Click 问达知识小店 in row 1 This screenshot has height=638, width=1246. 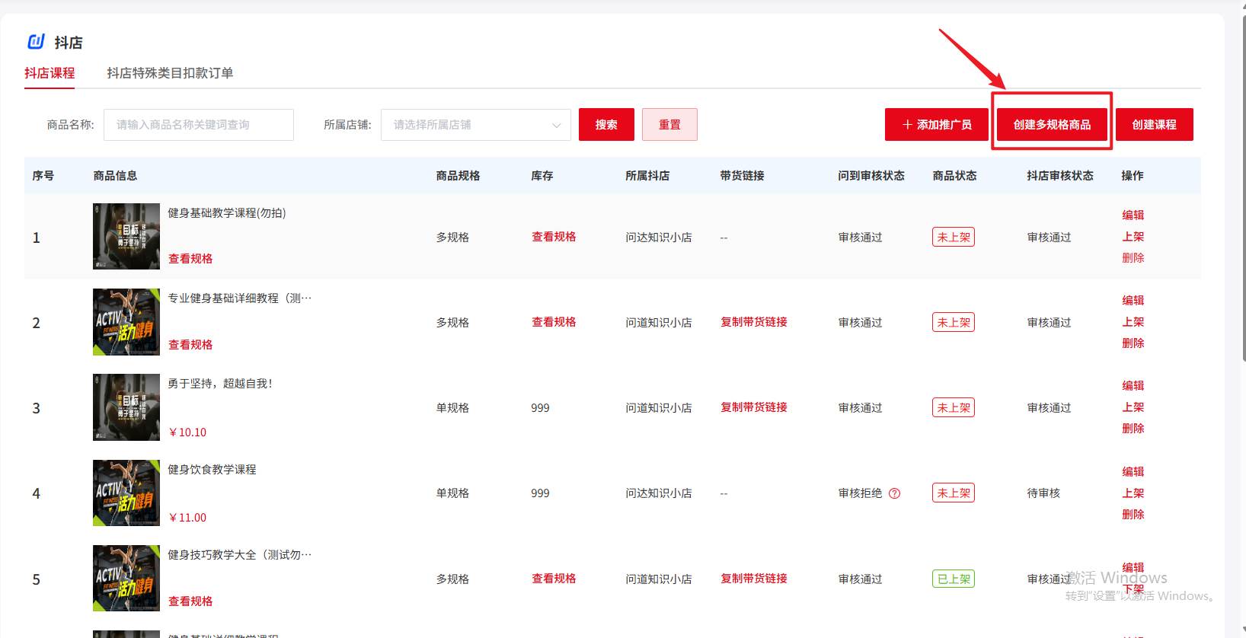point(659,238)
